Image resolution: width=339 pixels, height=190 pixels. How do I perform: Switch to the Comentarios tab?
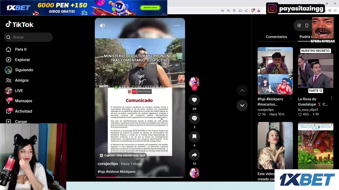pos(276,37)
